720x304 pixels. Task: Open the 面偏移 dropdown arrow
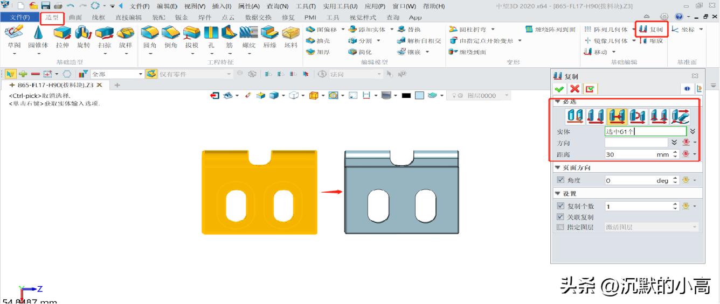[343, 29]
